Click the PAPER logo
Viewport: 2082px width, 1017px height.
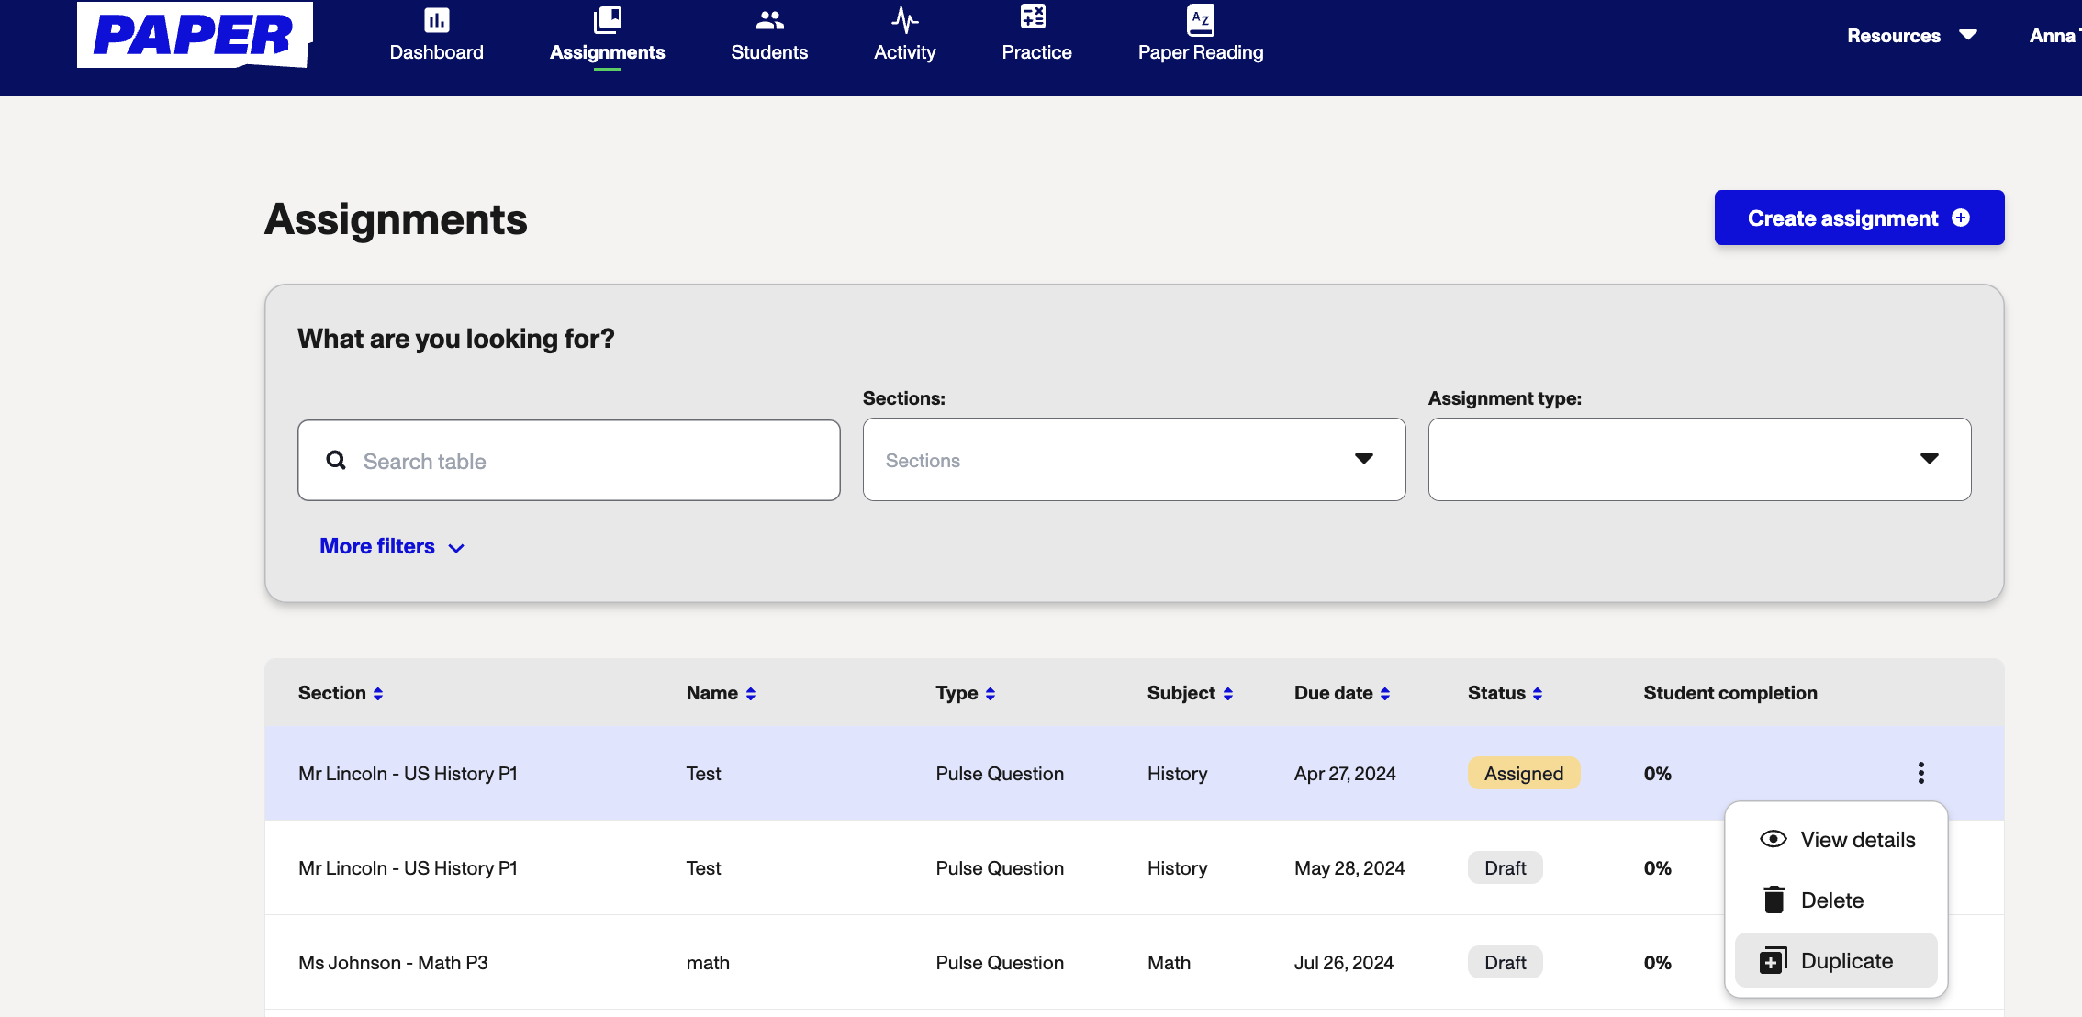[195, 35]
